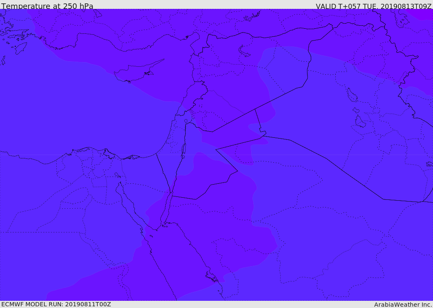Click the 'ECMWF MODEL RUN: 20190811T00Z' label
The height and width of the screenshot is (308, 433).
point(56,305)
